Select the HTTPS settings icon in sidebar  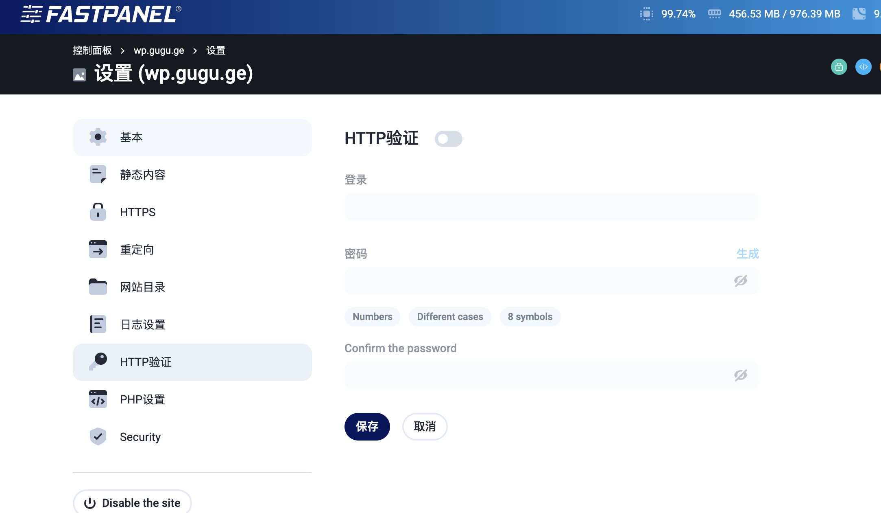tap(98, 212)
